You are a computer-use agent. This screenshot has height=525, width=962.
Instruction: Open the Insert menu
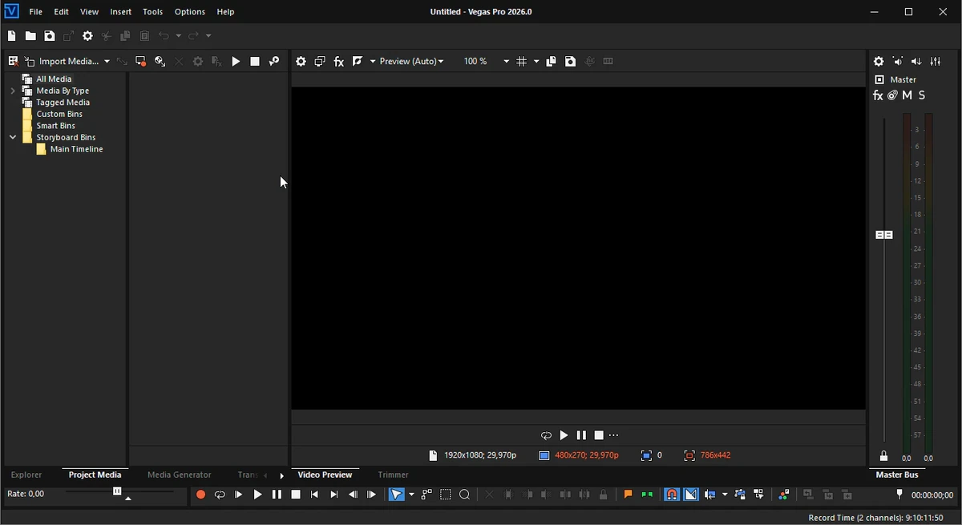coord(121,12)
